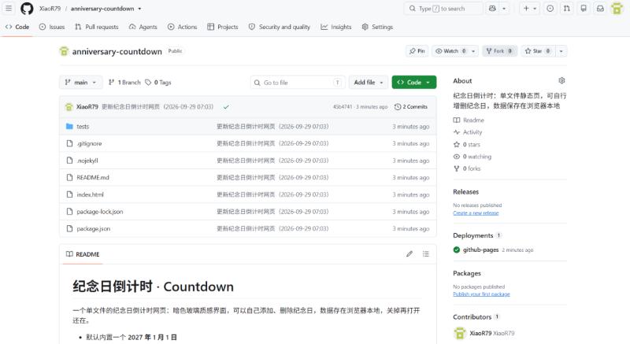Screen dimensions: 630x344
Task: Open the 0 Tags link
Action: tap(158, 83)
